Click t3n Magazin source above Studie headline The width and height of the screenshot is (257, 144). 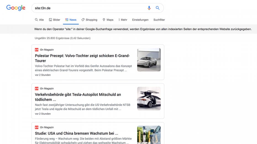(x=47, y=127)
